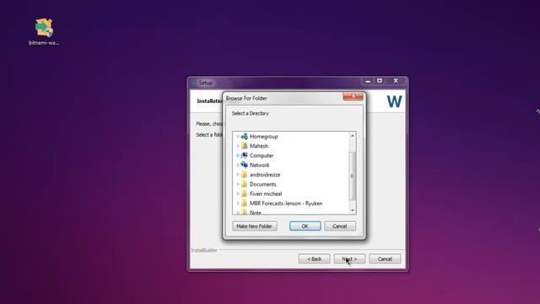Expand the MBR Forecasts-Jenson - Ryuken node
Image resolution: width=540 pixels, height=304 pixels.
pyautogui.click(x=238, y=203)
